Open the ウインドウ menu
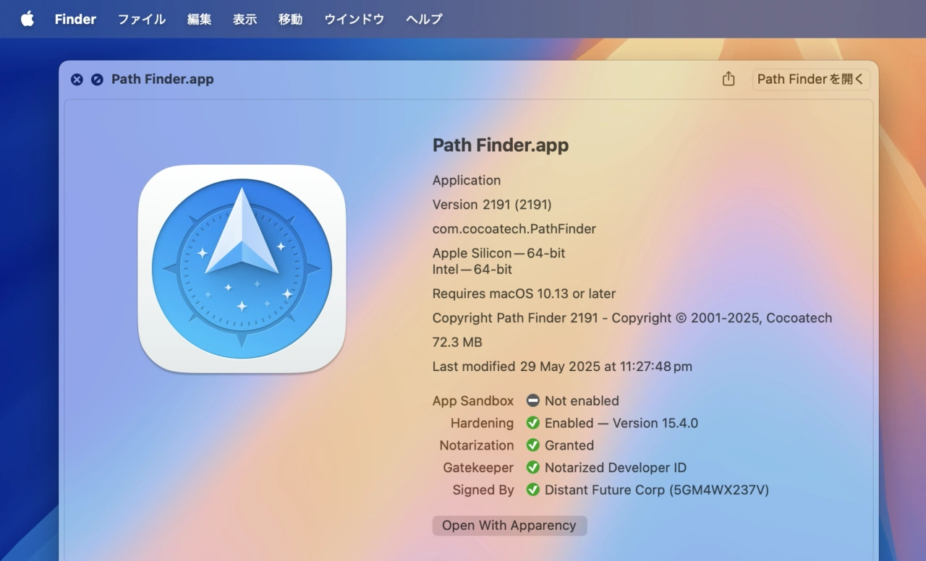926x561 pixels. click(354, 19)
